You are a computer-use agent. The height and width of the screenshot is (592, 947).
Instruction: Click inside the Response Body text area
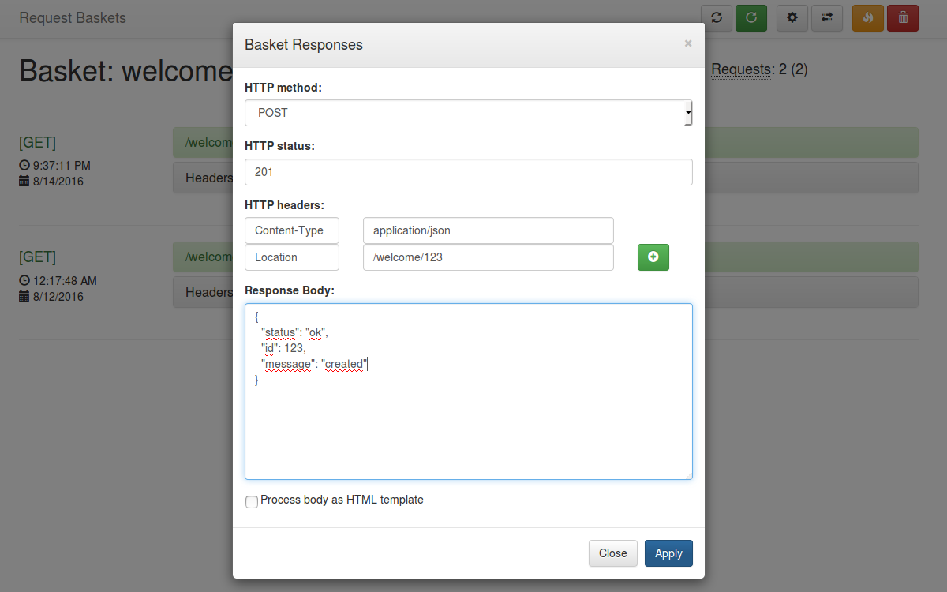pos(469,391)
